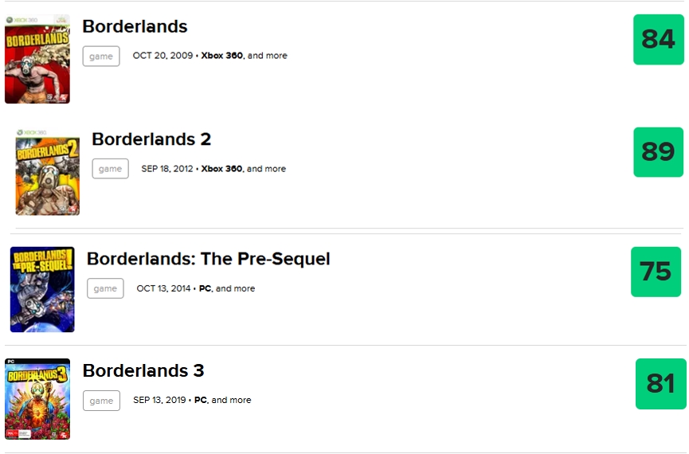Go to the "Borderlands 2" title link
Image resolution: width=689 pixels, height=454 pixels.
point(151,139)
